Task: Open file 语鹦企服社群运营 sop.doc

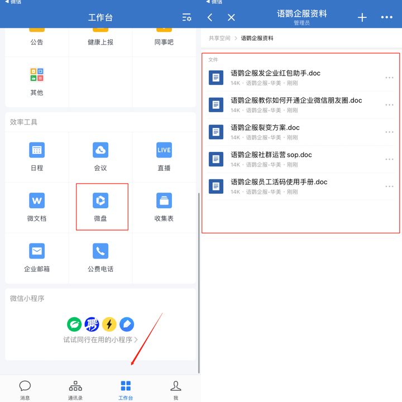Action: pos(271,155)
